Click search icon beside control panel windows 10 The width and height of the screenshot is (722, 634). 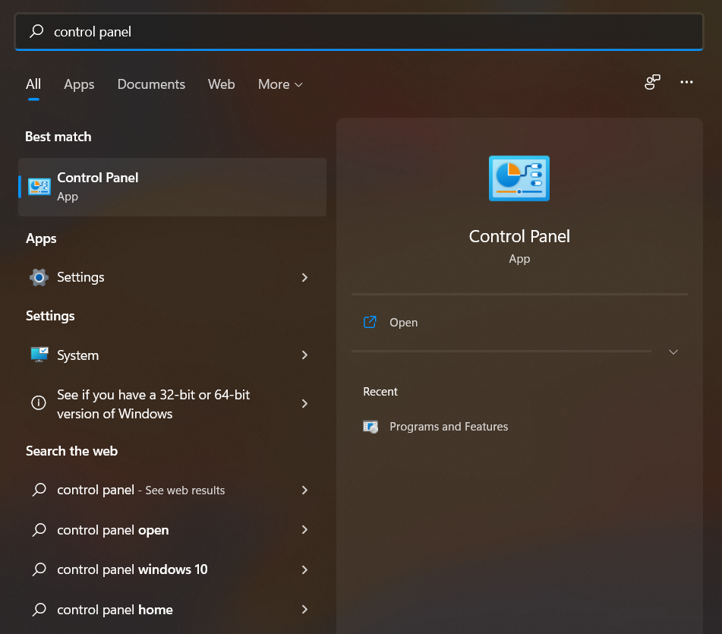click(39, 569)
